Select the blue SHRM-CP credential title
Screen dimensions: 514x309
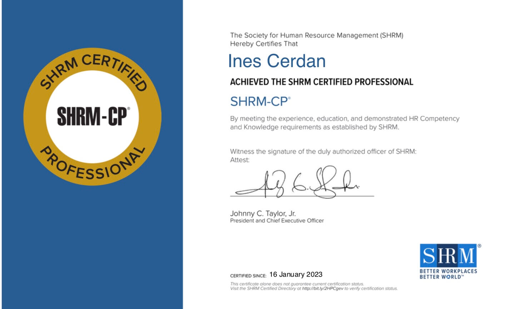coord(260,102)
